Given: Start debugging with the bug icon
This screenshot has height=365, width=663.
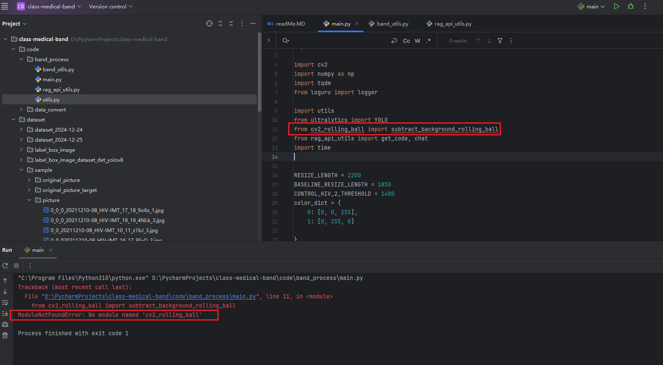Looking at the screenshot, I should (630, 6).
